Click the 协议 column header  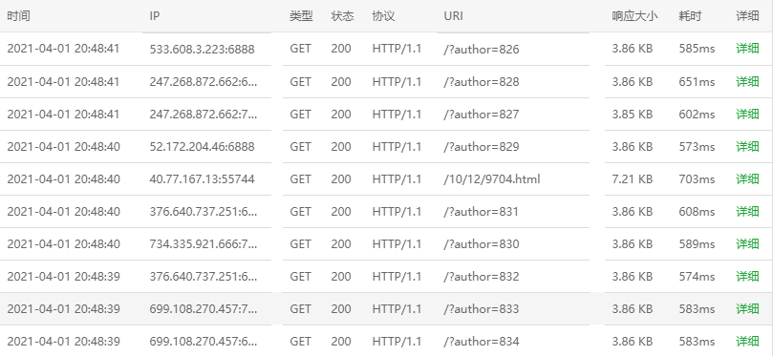point(383,16)
